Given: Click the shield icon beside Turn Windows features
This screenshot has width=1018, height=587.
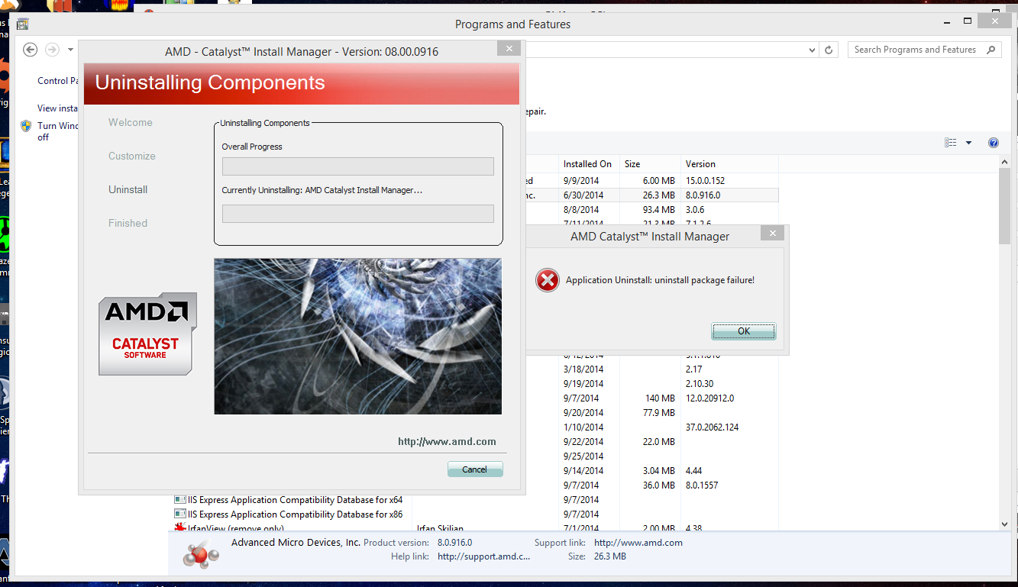Looking at the screenshot, I should click(x=26, y=126).
